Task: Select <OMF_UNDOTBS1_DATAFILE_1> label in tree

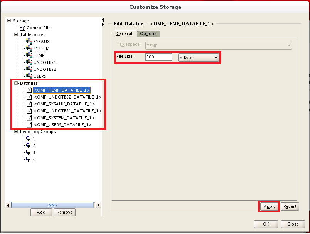Action: (67, 111)
